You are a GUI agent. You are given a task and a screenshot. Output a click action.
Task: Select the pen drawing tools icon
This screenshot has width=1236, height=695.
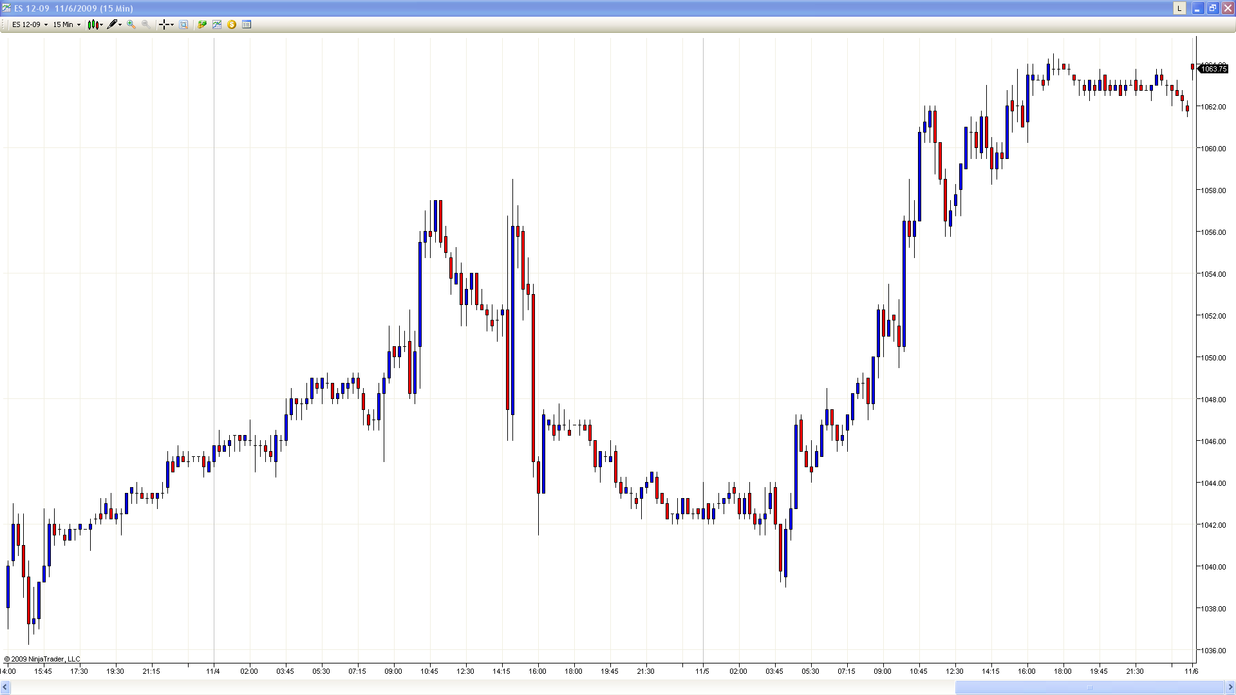pyautogui.click(x=113, y=24)
